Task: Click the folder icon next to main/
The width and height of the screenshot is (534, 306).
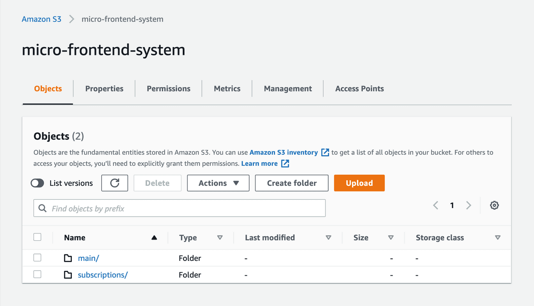Action: pos(68,258)
